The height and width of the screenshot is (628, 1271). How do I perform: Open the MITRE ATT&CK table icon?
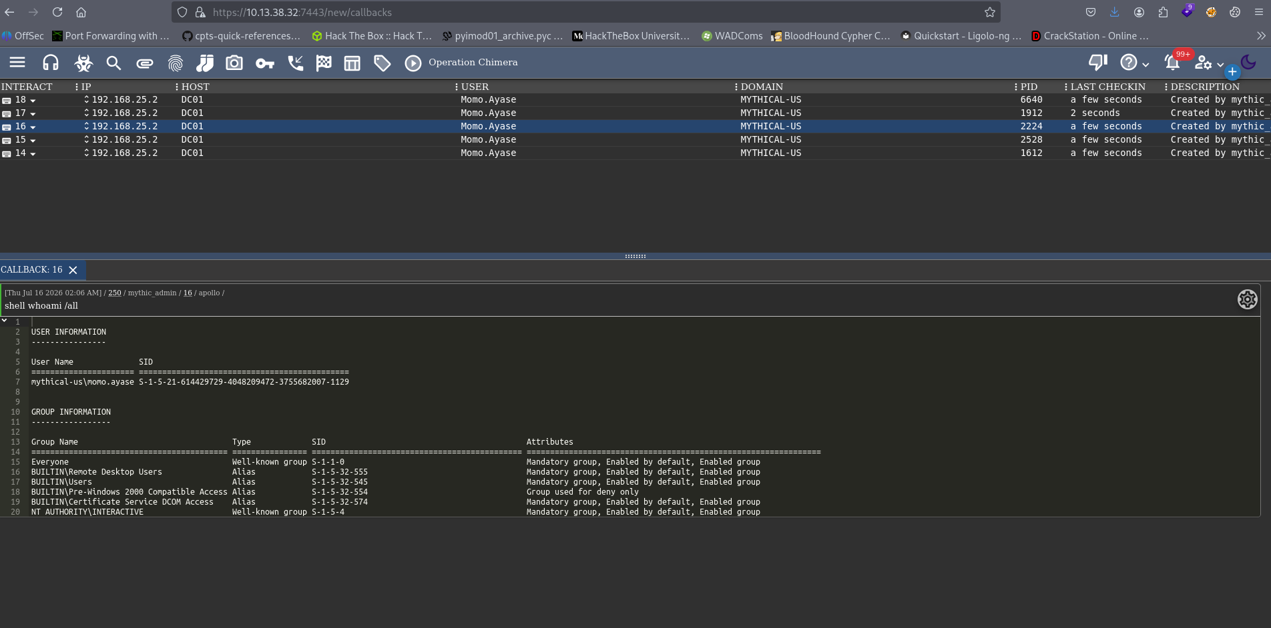coord(352,63)
